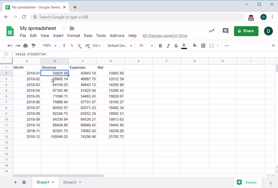Toggle bold formatting

tap(160, 45)
